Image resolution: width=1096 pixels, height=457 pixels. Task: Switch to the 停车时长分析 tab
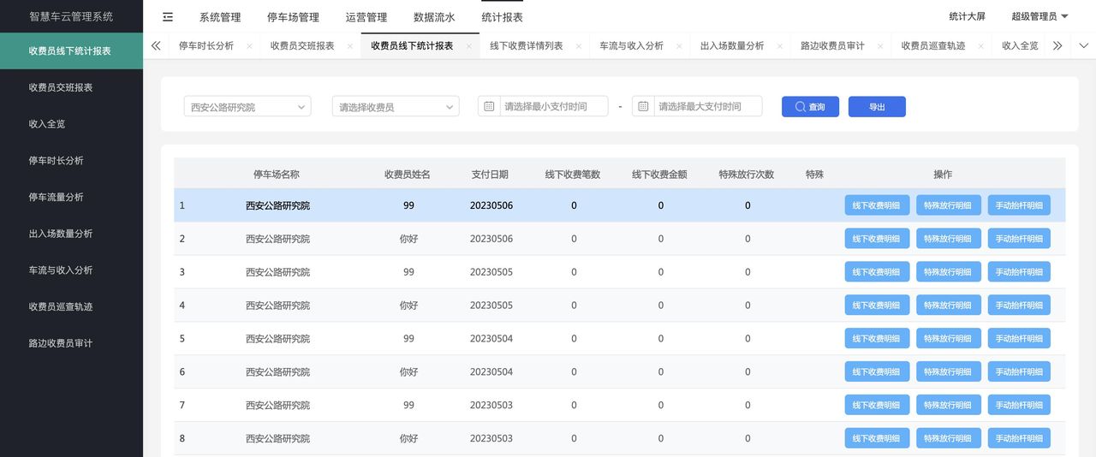[x=206, y=46]
